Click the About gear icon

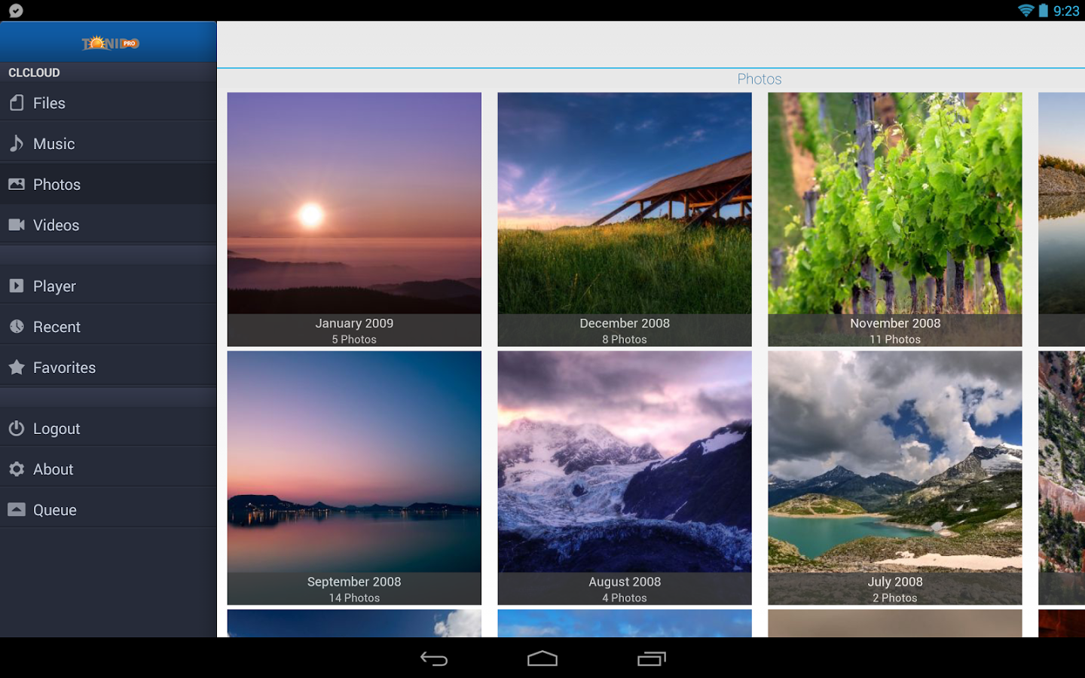tap(17, 469)
